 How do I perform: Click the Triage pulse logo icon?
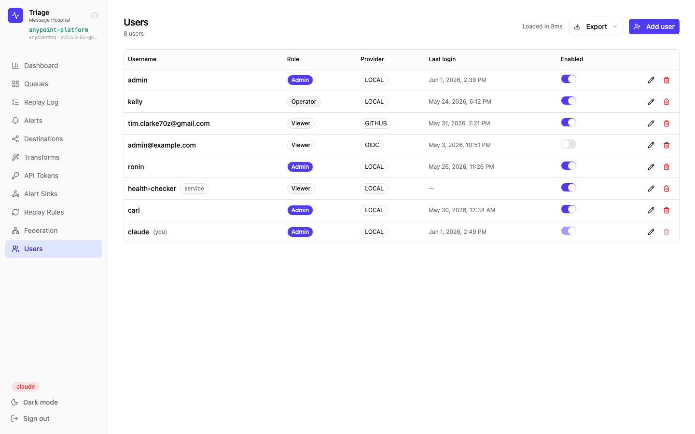(15, 15)
